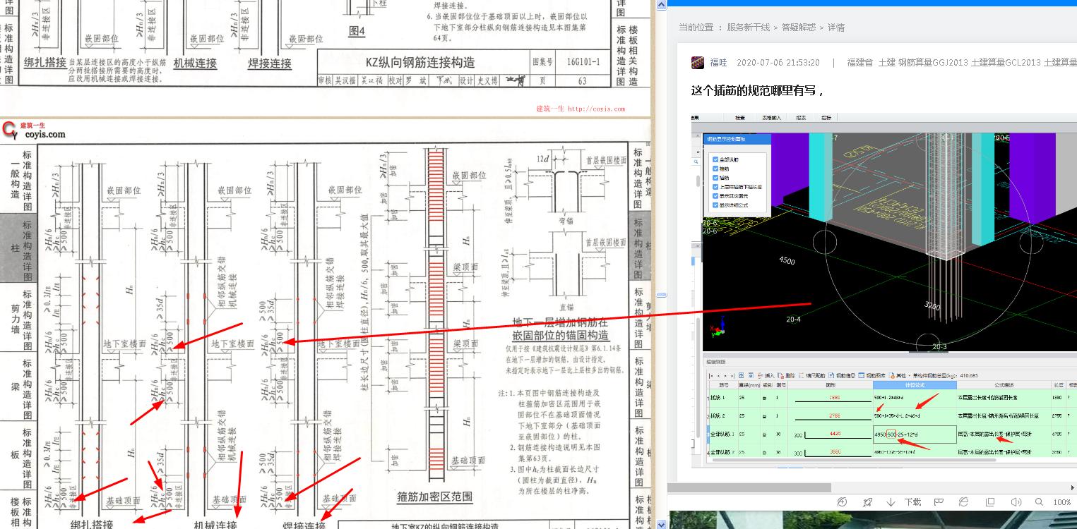Click the post timestamp 2020-07-06 21:53:20

coord(778,63)
